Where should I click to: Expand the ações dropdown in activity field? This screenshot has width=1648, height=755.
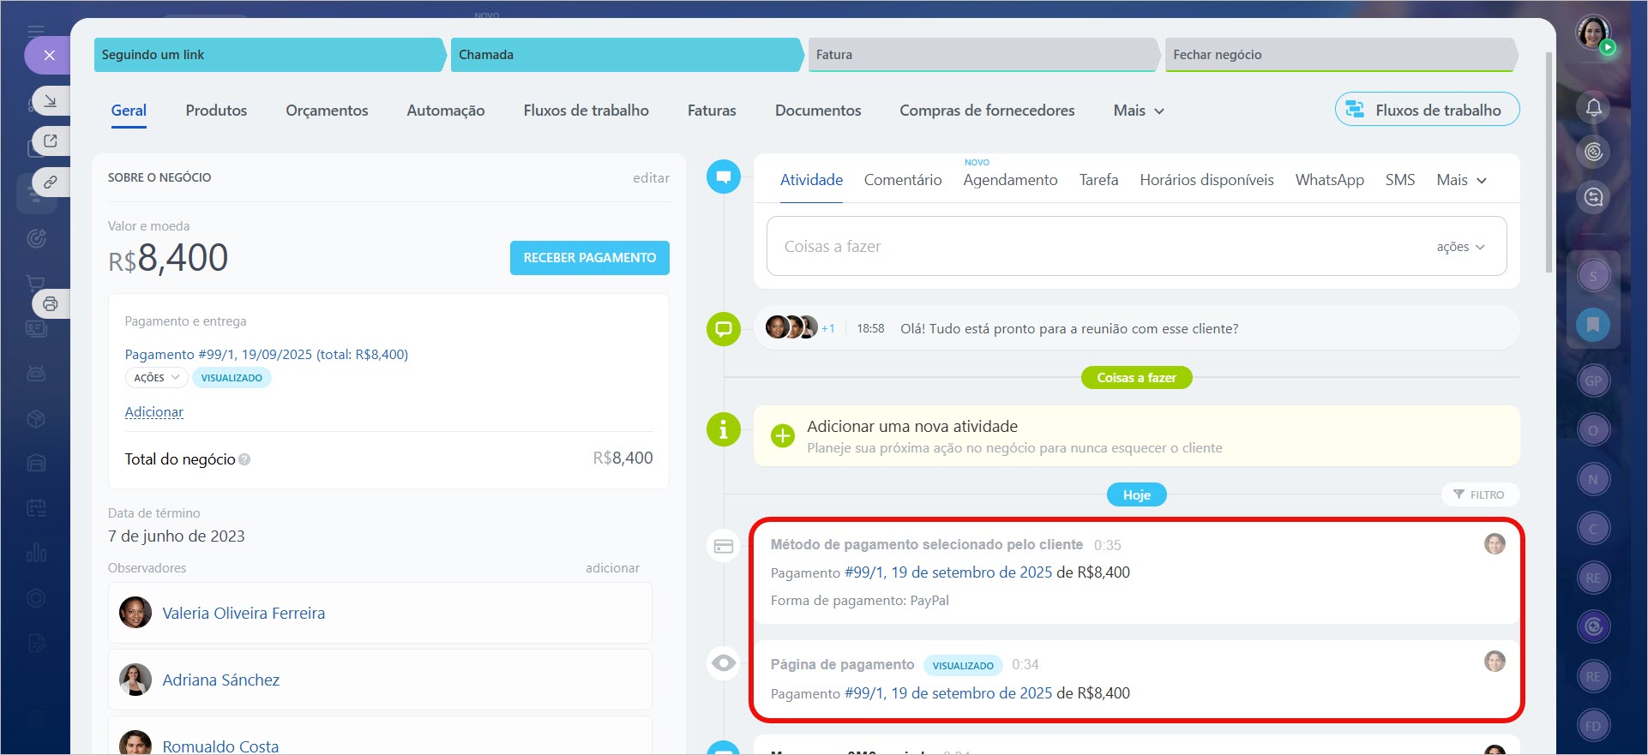(1460, 247)
